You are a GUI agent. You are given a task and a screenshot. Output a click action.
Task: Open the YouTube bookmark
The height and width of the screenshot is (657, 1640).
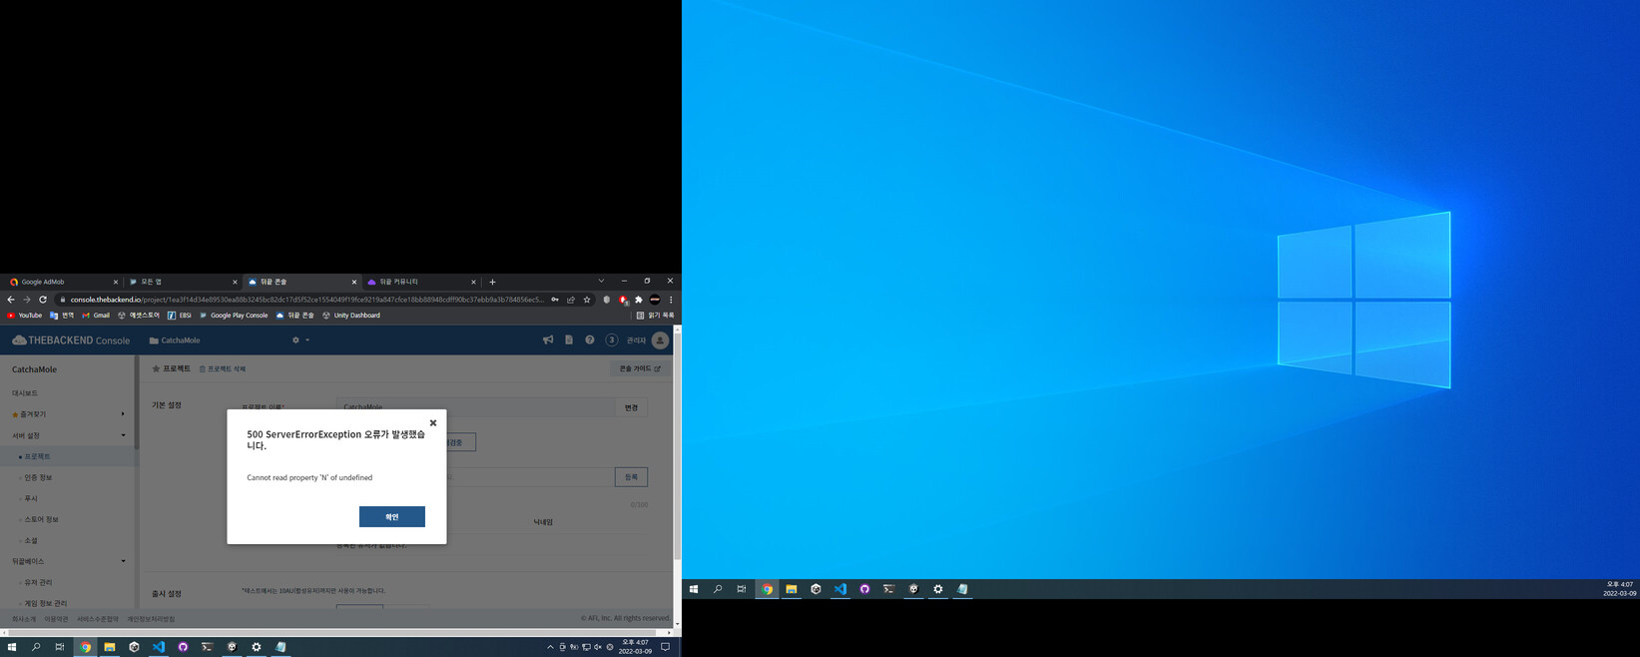click(x=25, y=316)
